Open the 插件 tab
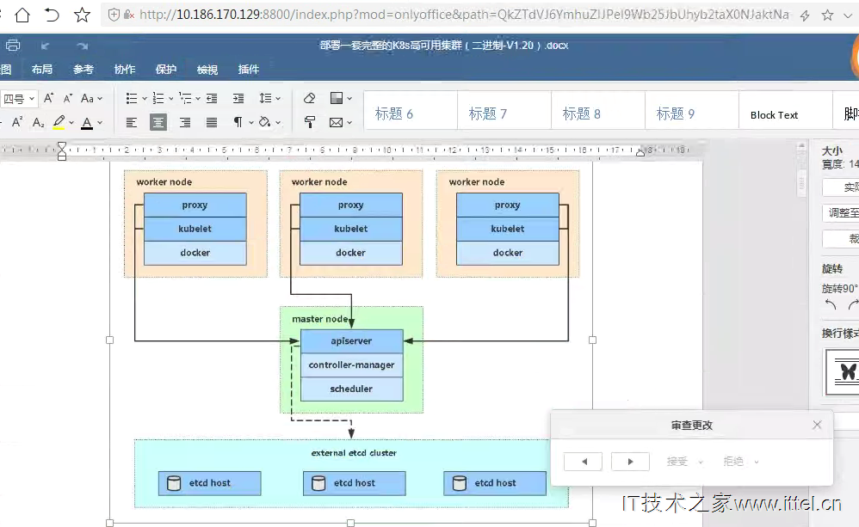 click(x=249, y=70)
